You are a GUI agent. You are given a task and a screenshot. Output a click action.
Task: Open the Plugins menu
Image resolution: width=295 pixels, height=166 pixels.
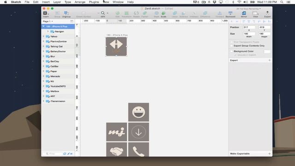94,2
